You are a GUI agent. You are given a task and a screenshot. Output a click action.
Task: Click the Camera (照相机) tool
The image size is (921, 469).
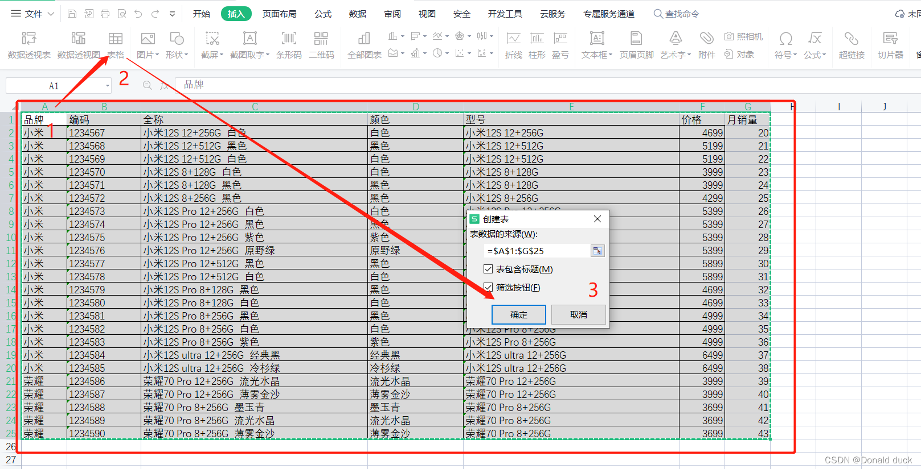743,37
